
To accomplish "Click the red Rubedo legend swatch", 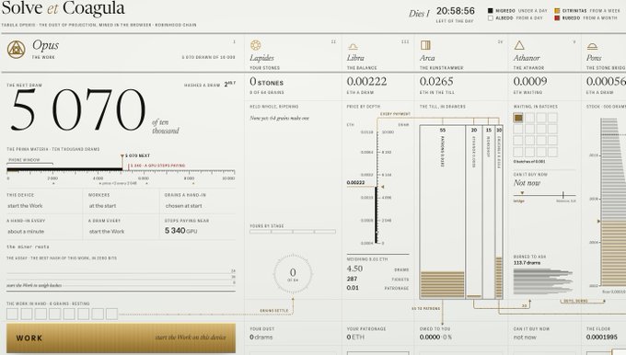I will tap(557, 18).
